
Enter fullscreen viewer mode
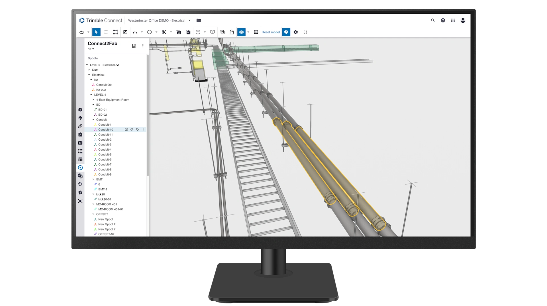[x=305, y=32]
